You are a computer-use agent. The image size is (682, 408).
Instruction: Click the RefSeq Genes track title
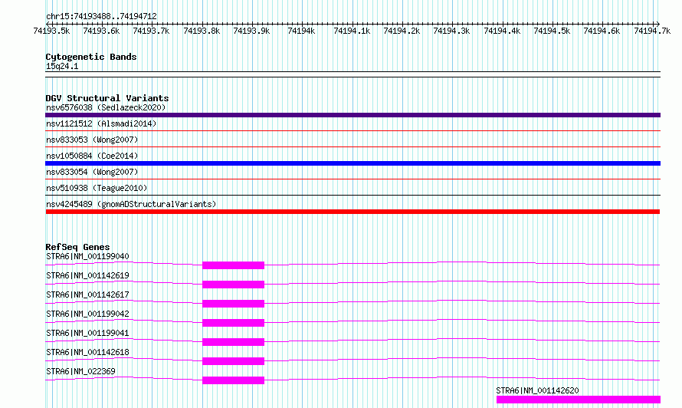(x=77, y=247)
